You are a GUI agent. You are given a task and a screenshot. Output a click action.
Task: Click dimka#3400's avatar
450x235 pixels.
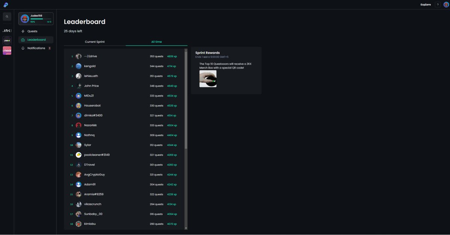tap(78, 115)
